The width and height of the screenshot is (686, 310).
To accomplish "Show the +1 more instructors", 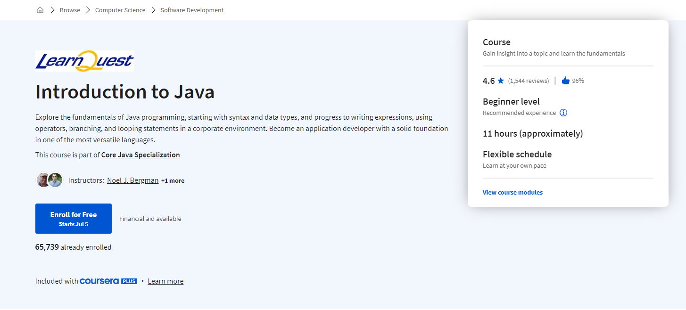I will pos(173,180).
